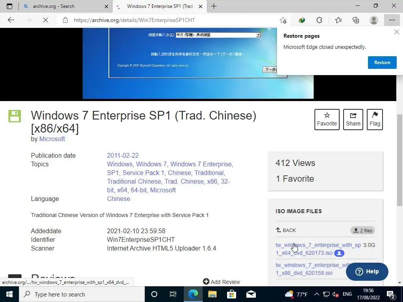Click Add Review
Viewport: 403px width, 302px height.
click(x=222, y=282)
